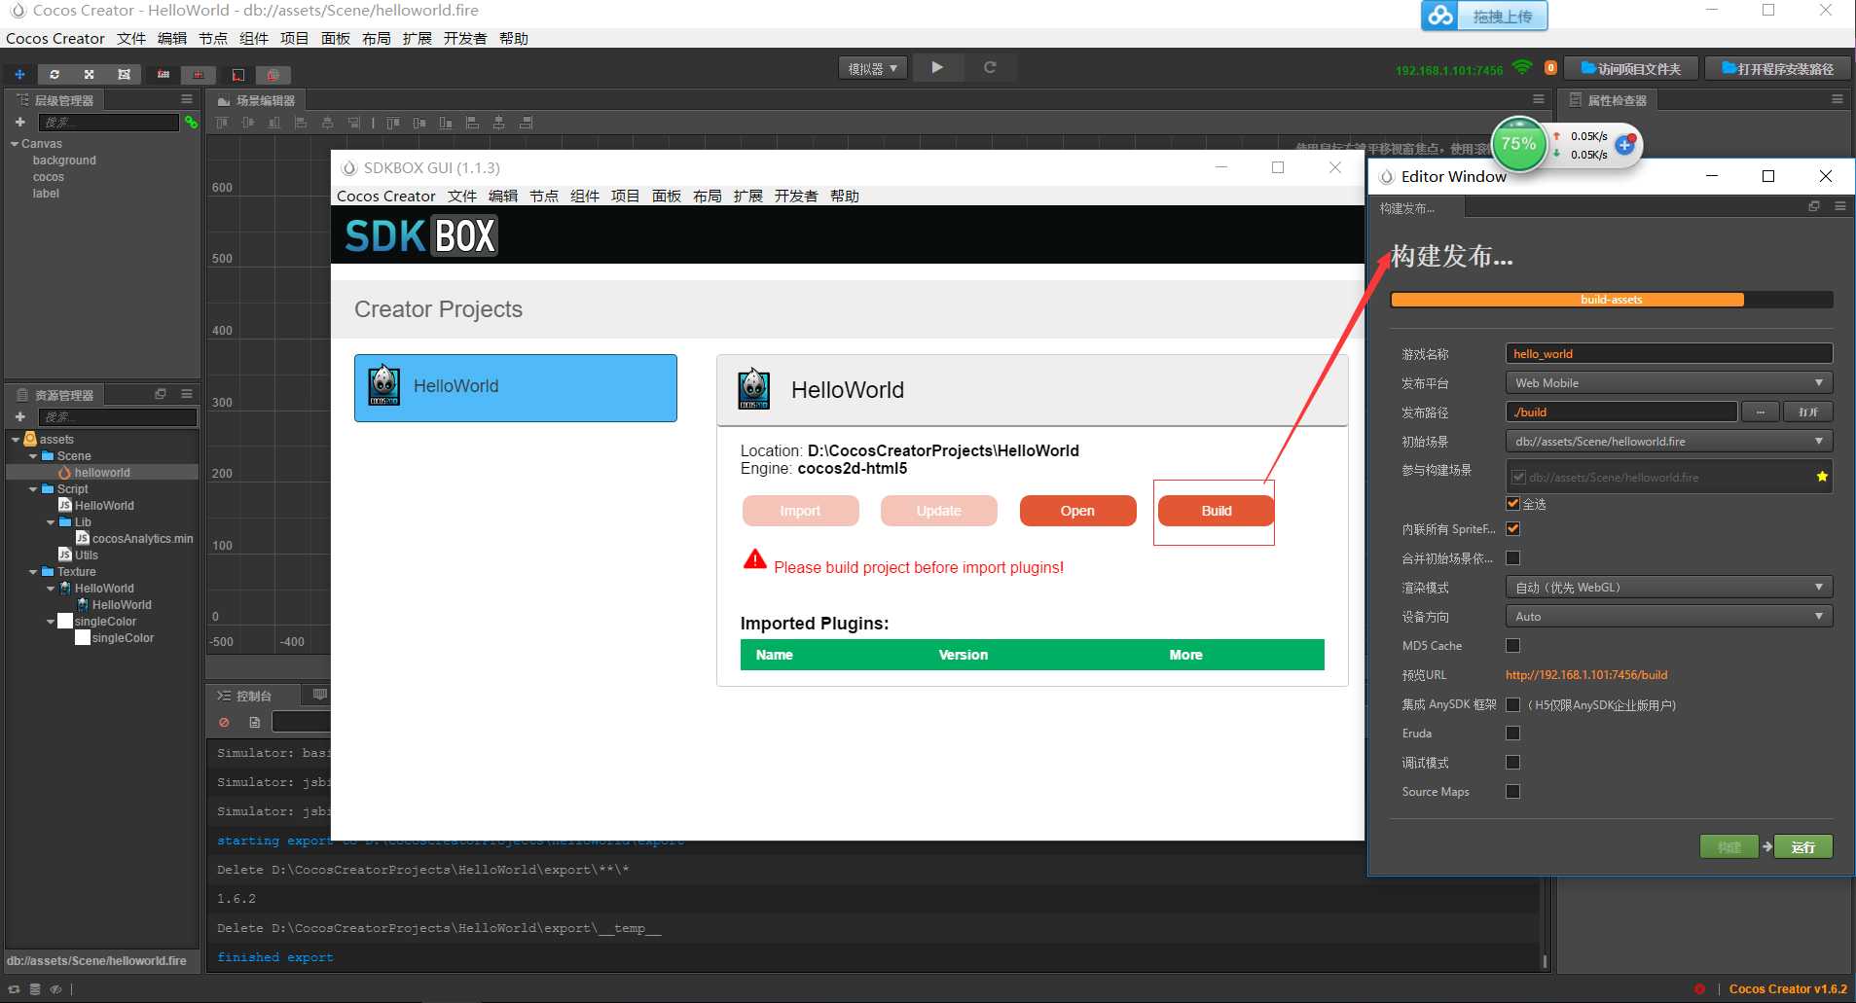The image size is (1856, 1003).
Task: Open the assets panel hamburger menu
Action: tap(187, 394)
